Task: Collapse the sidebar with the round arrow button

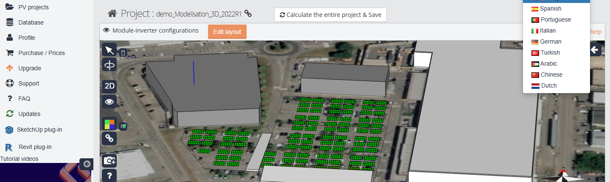Action: (87, 164)
